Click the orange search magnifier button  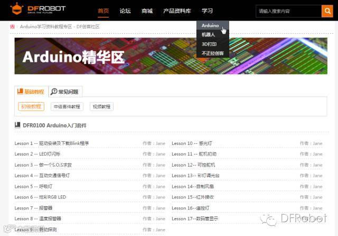[x=327, y=11]
